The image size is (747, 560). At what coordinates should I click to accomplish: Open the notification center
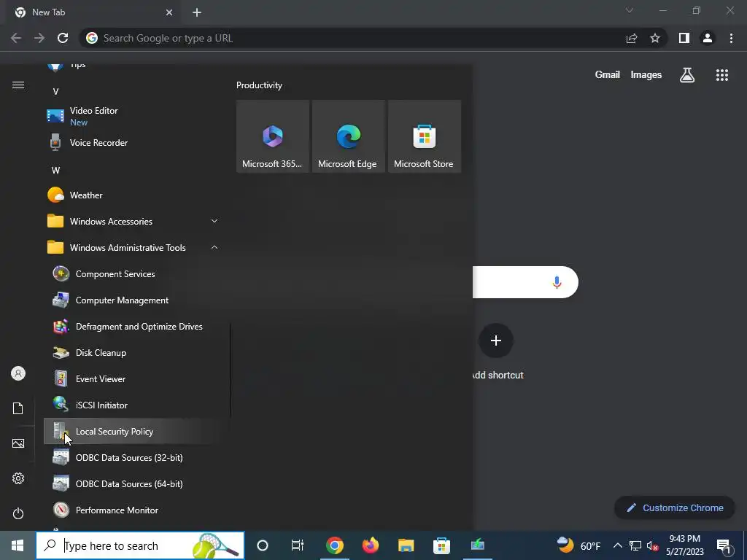point(724,545)
